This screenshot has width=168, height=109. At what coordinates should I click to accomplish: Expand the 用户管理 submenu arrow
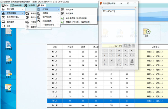[x=23, y=10]
